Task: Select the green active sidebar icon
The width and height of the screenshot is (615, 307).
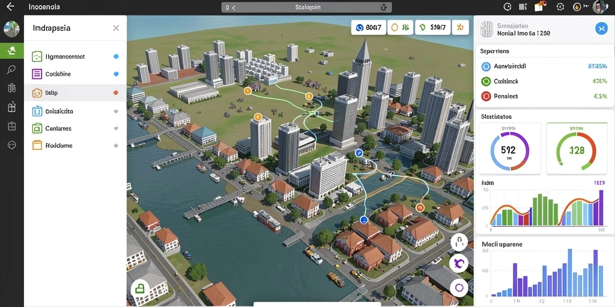Action: tap(12, 50)
